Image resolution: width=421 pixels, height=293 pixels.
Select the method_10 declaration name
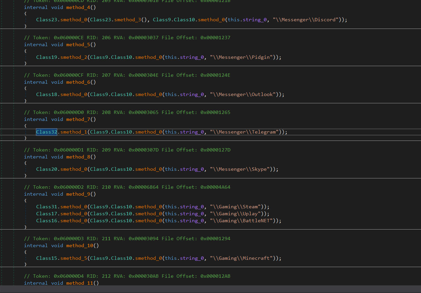[79, 245]
